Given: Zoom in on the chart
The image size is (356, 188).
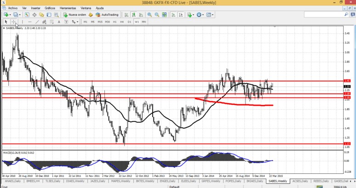Looking at the screenshot, I should 149,15.
